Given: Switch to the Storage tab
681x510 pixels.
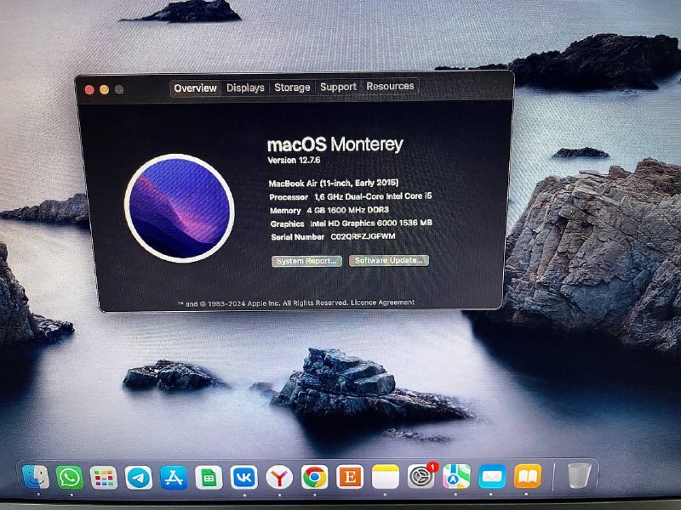Looking at the screenshot, I should pyautogui.click(x=292, y=88).
